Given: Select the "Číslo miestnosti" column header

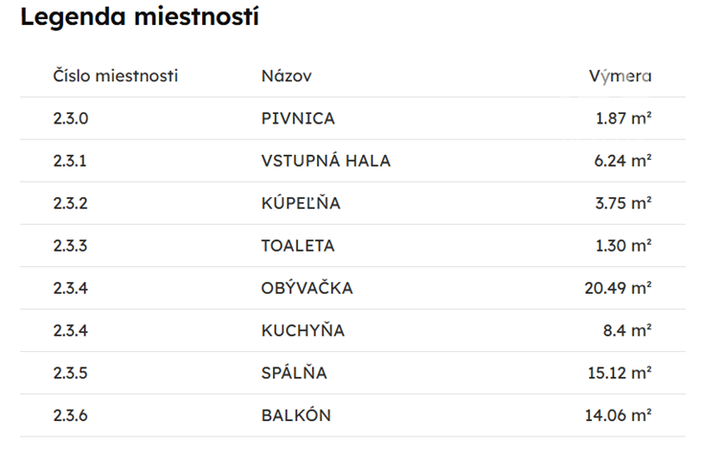Looking at the screenshot, I should point(116,77).
